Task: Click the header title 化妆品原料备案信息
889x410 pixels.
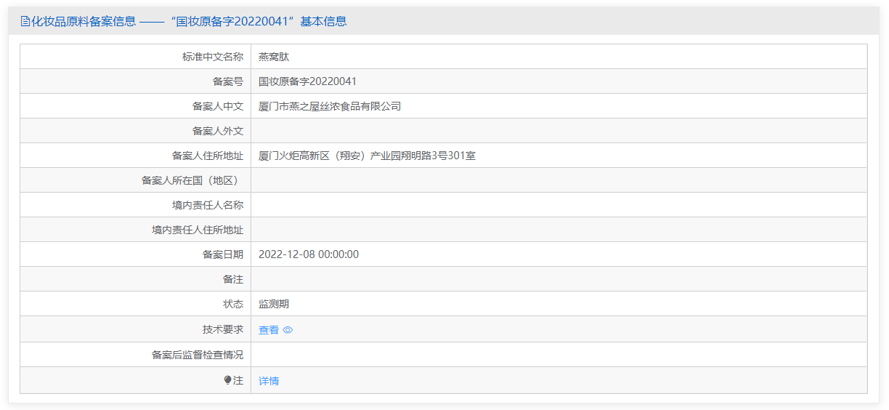Action: 83,21
